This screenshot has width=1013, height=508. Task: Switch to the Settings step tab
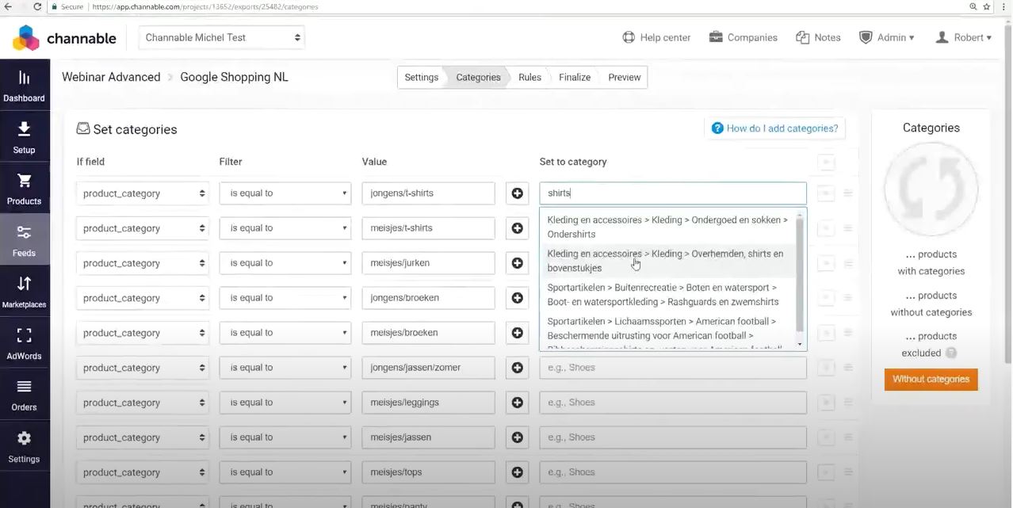(421, 78)
